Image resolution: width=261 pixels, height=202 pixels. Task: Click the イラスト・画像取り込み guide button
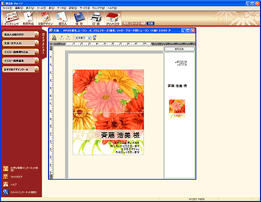pyautogui.click(x=20, y=52)
